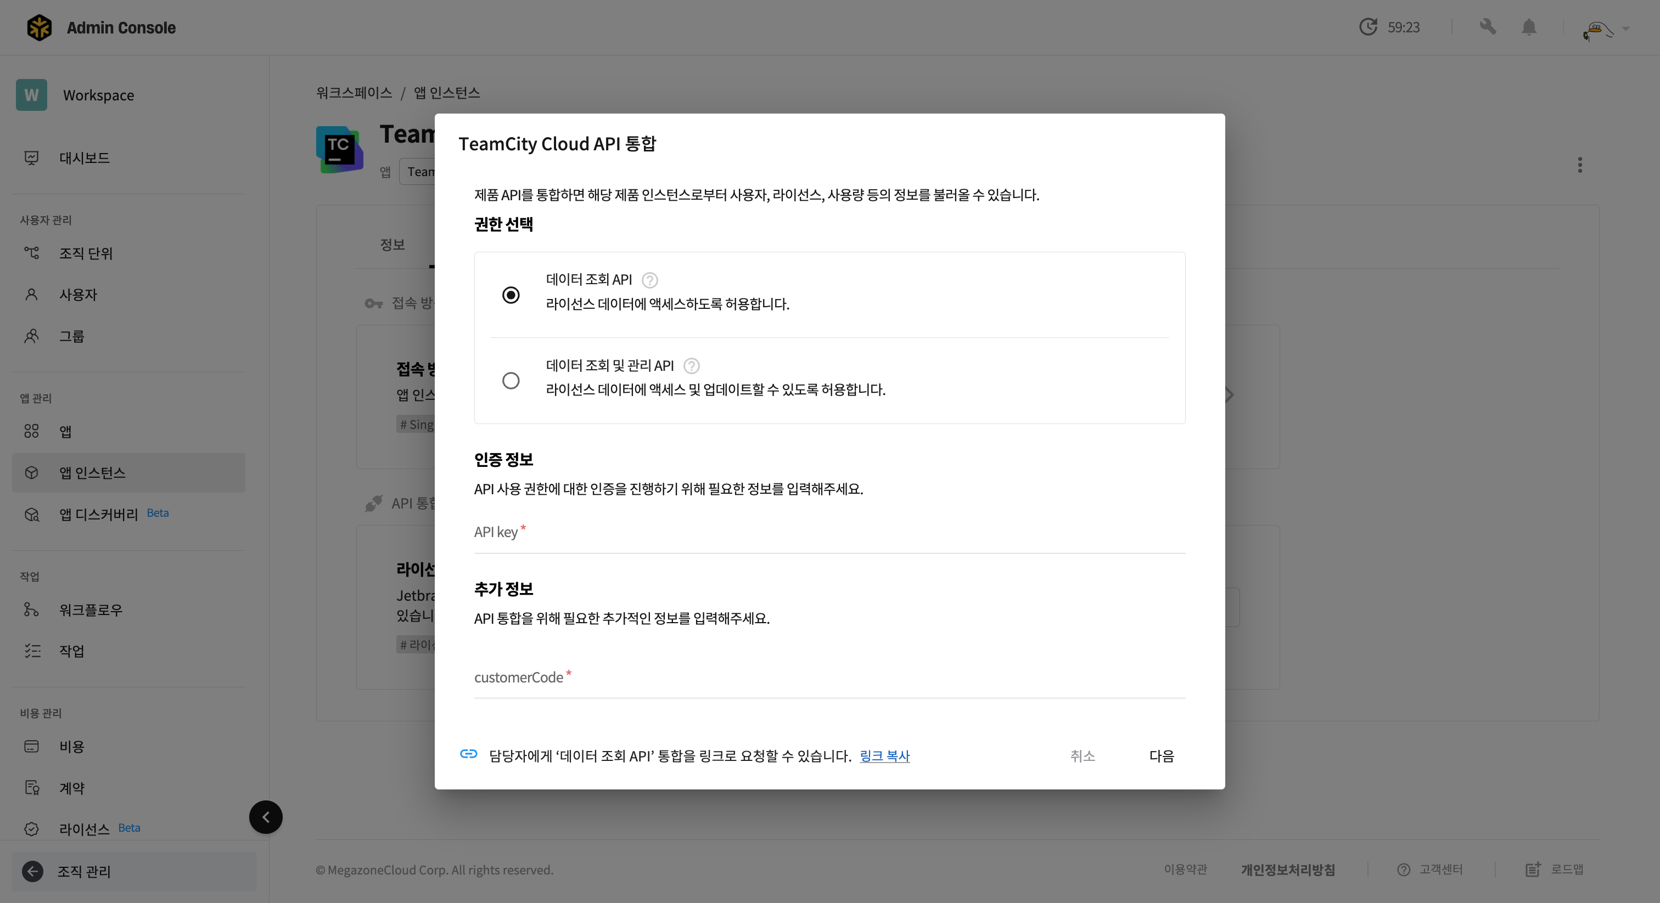Viewport: 1660px width, 903px height.
Task: Click help icon beside 데이터 조회 및 관리 API
Action: (691, 366)
